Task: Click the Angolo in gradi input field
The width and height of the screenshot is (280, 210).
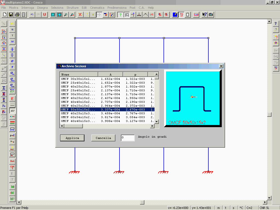Action: click(x=128, y=138)
